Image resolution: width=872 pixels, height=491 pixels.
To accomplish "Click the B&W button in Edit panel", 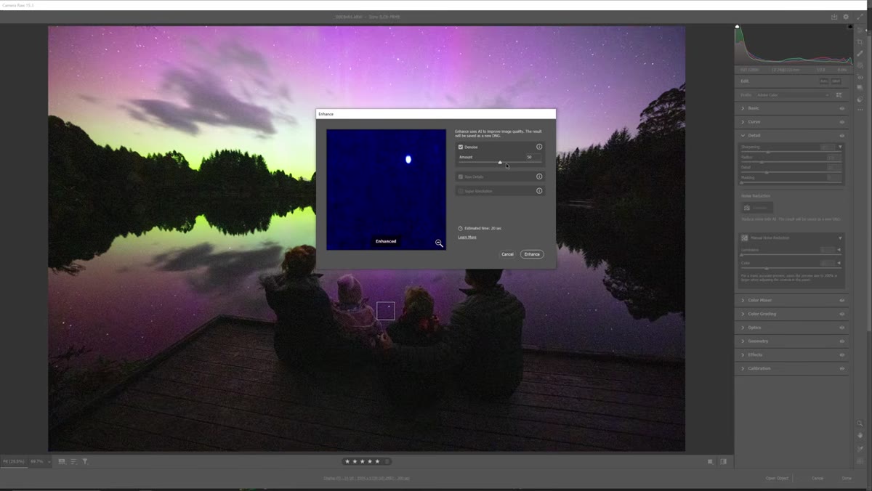I will 836,81.
